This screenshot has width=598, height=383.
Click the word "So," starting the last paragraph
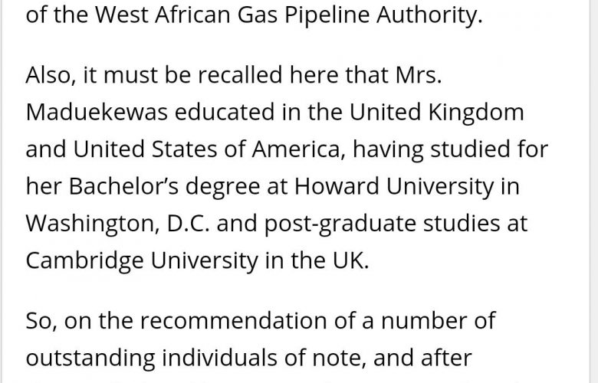coord(41,321)
